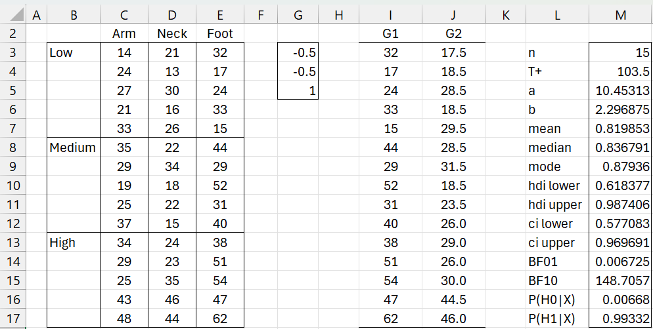Screen dimensions: 653x329
Task: Select the G1 heading cell
Action: pos(390,33)
